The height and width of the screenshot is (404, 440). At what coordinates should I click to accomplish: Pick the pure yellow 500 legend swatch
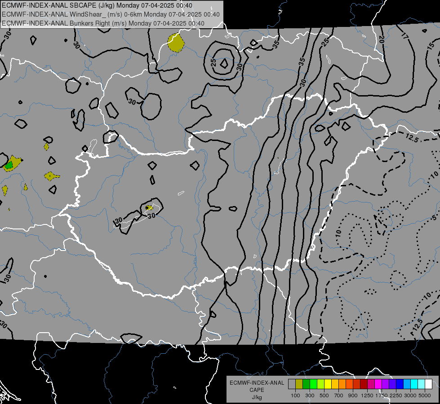pyautogui.click(x=328, y=384)
